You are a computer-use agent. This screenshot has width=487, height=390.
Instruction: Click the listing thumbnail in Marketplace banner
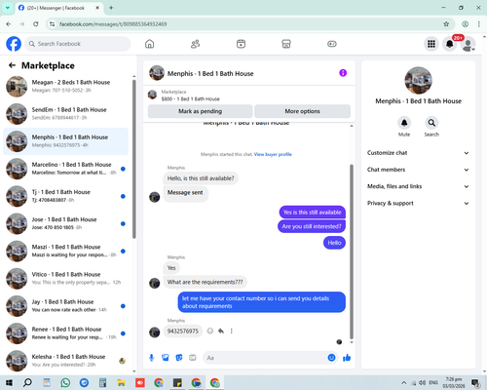pyautogui.click(x=152, y=95)
